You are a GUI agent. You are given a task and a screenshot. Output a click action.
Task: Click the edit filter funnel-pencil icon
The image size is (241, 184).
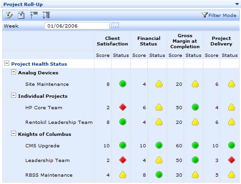(x=9, y=15)
